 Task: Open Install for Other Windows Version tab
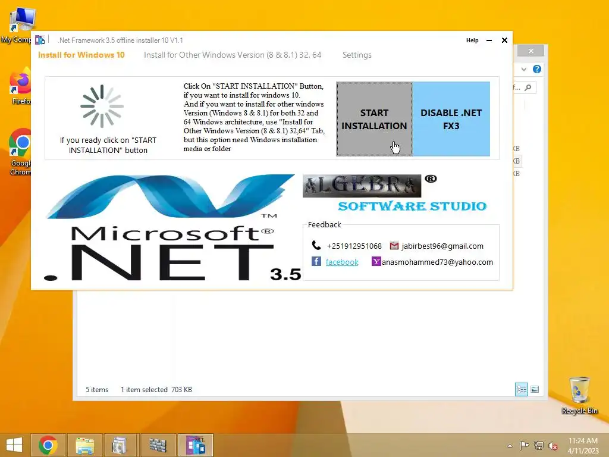(x=233, y=55)
